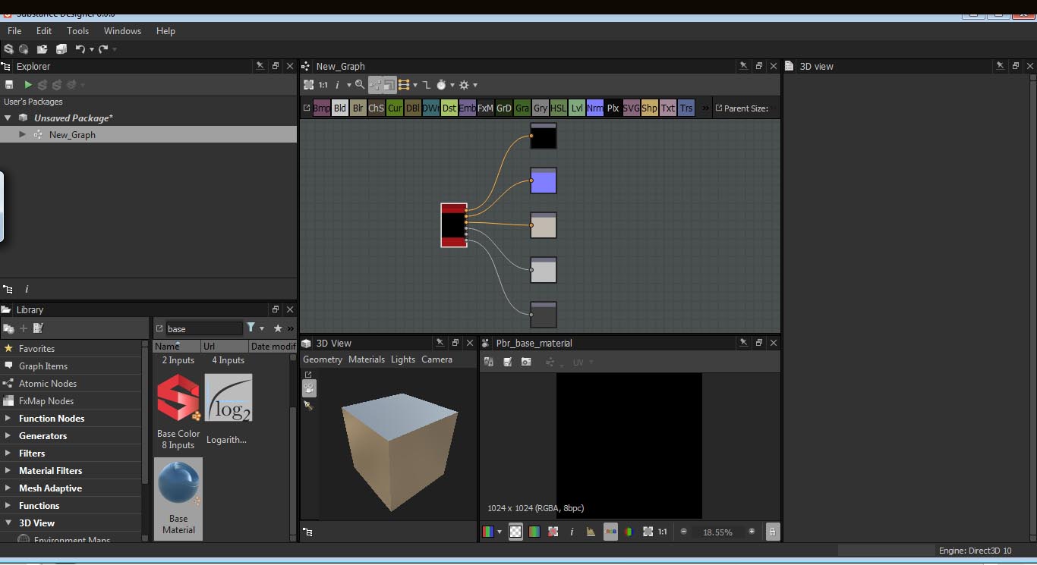Expand the Generators library category
This screenshot has width=1037, height=565.
coord(8,436)
